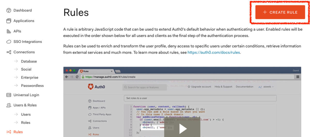Image resolution: width=310 pixels, height=137 pixels.
Task: Open SSO Integrations via its cloud icon
Action: tap(9, 42)
